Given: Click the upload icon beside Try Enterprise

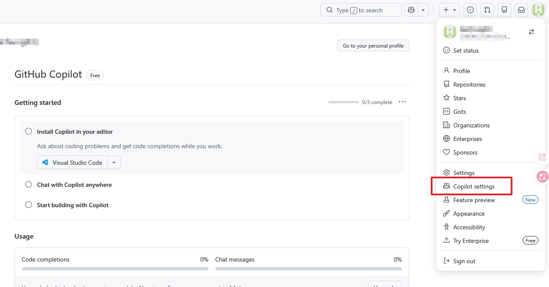Looking at the screenshot, I should (x=447, y=240).
